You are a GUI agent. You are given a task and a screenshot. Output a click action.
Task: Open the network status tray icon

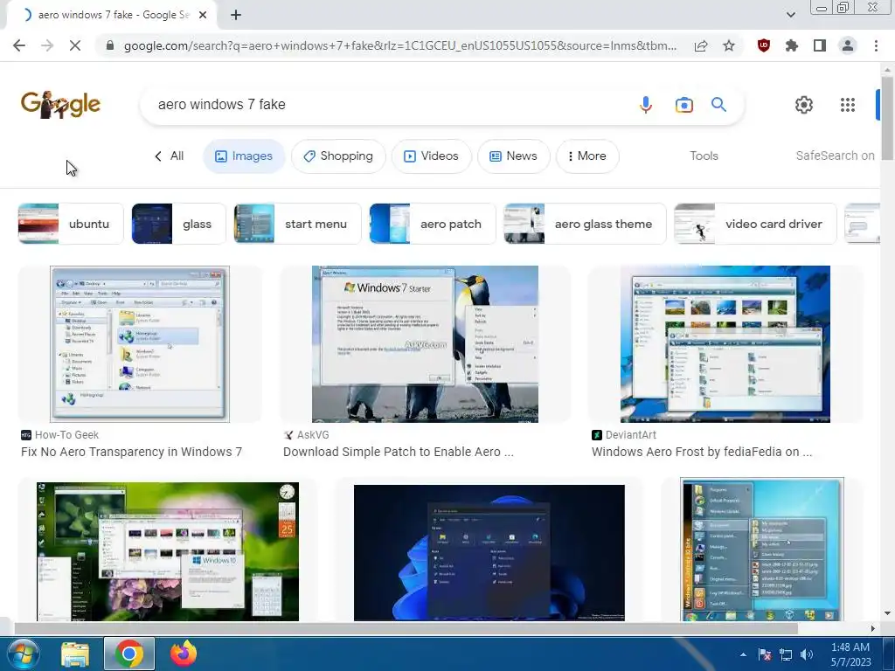coord(786,655)
